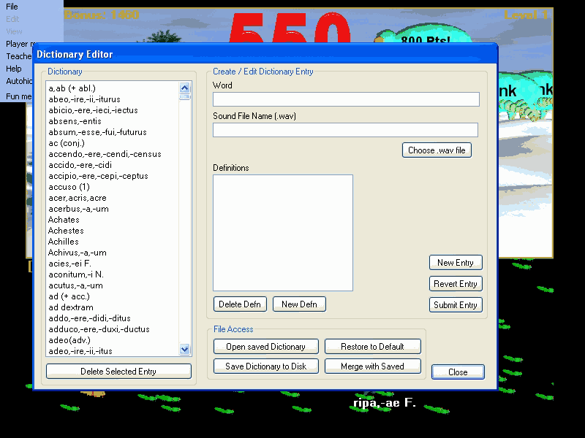Delete the selected definition with Delete Defn
This screenshot has height=438, width=585.
click(x=239, y=304)
